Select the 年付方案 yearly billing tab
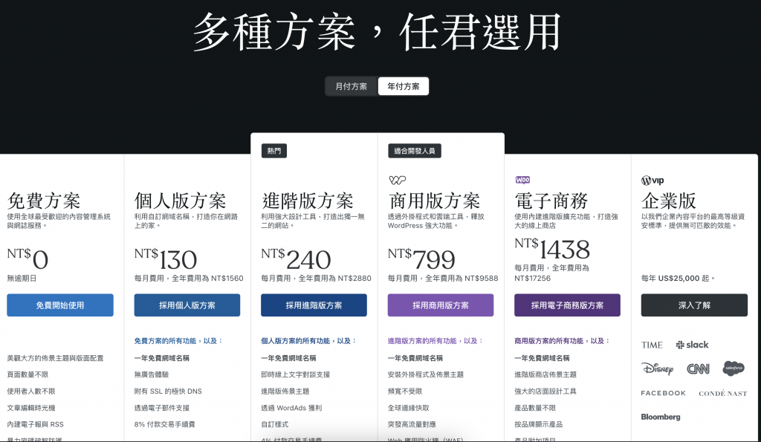 [404, 86]
